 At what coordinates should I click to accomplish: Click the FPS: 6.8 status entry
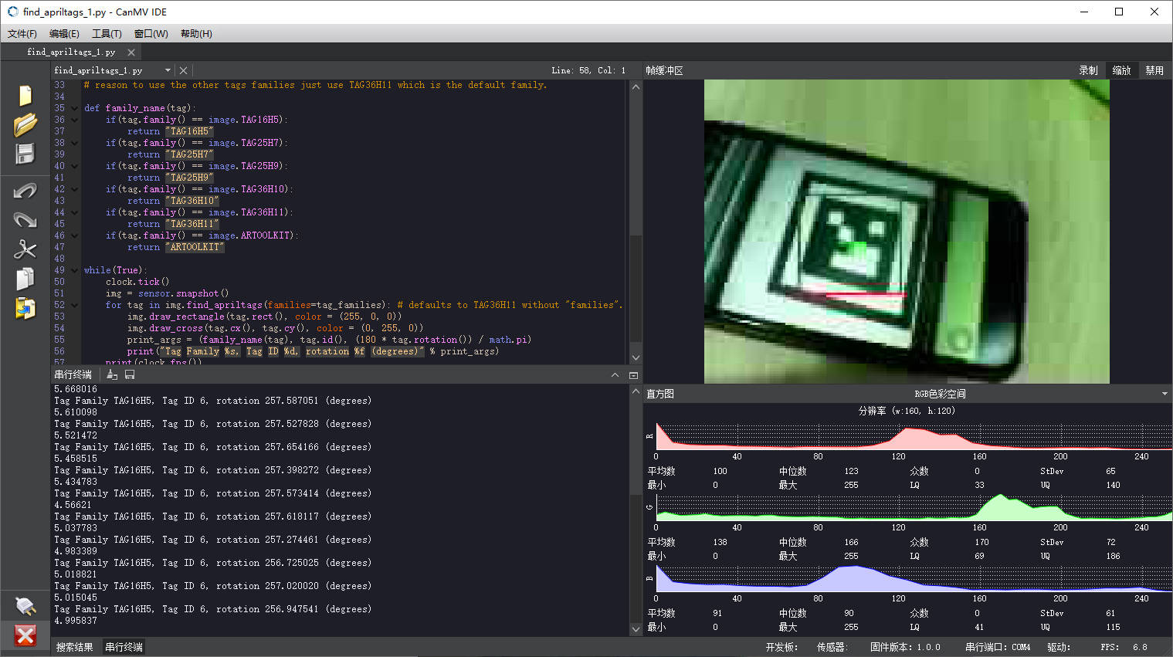(1124, 647)
